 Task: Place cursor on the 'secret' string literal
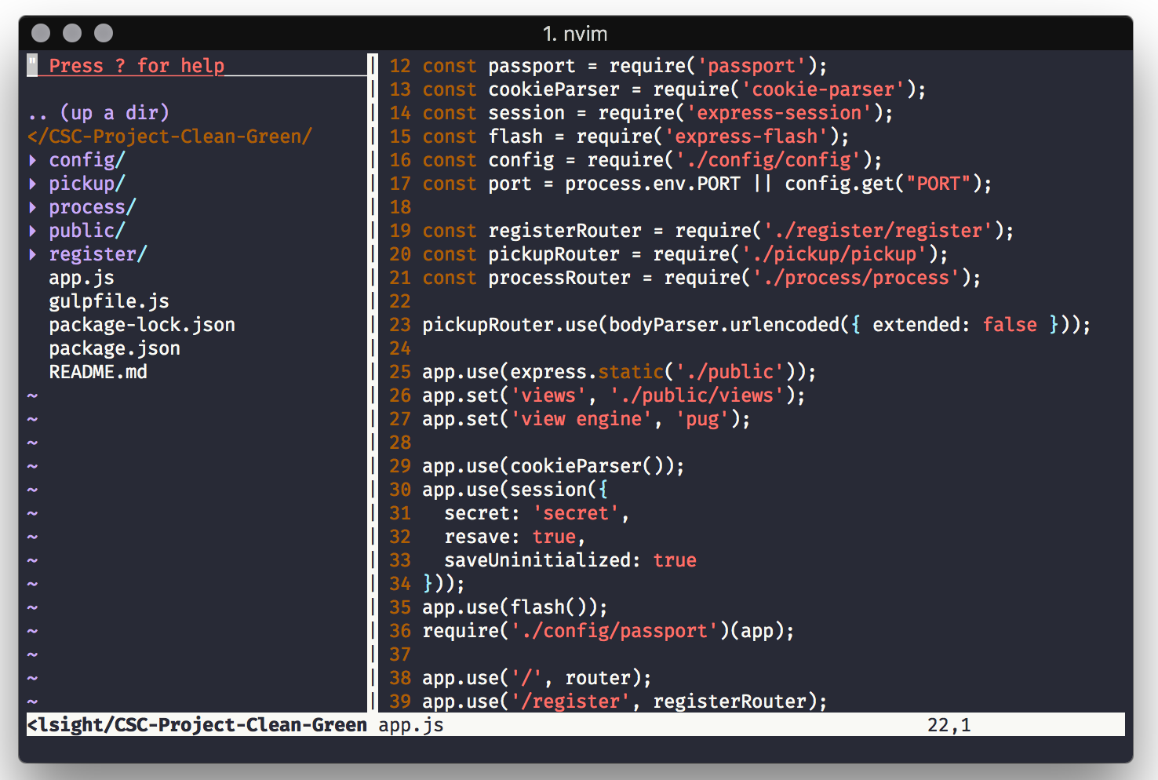tap(575, 512)
